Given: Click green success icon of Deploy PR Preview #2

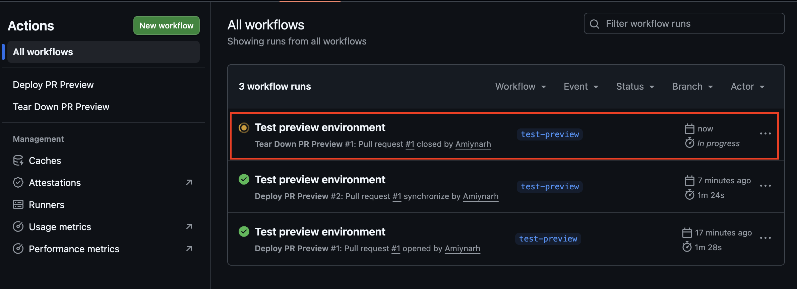Looking at the screenshot, I should [x=244, y=180].
